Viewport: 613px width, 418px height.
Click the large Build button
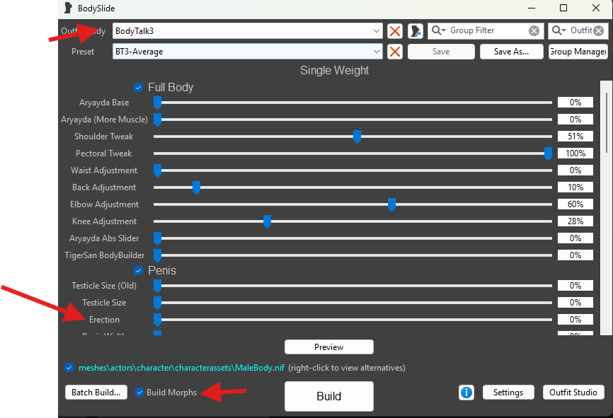click(328, 396)
